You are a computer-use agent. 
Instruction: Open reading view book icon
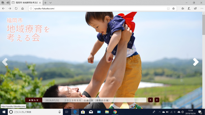click(x=168, y=9)
